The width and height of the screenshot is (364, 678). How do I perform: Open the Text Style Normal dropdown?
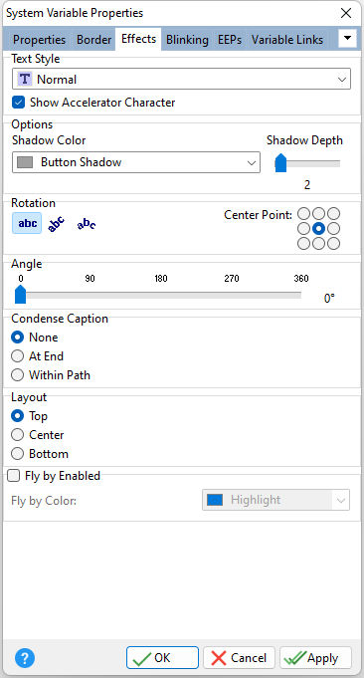pyautogui.click(x=181, y=79)
